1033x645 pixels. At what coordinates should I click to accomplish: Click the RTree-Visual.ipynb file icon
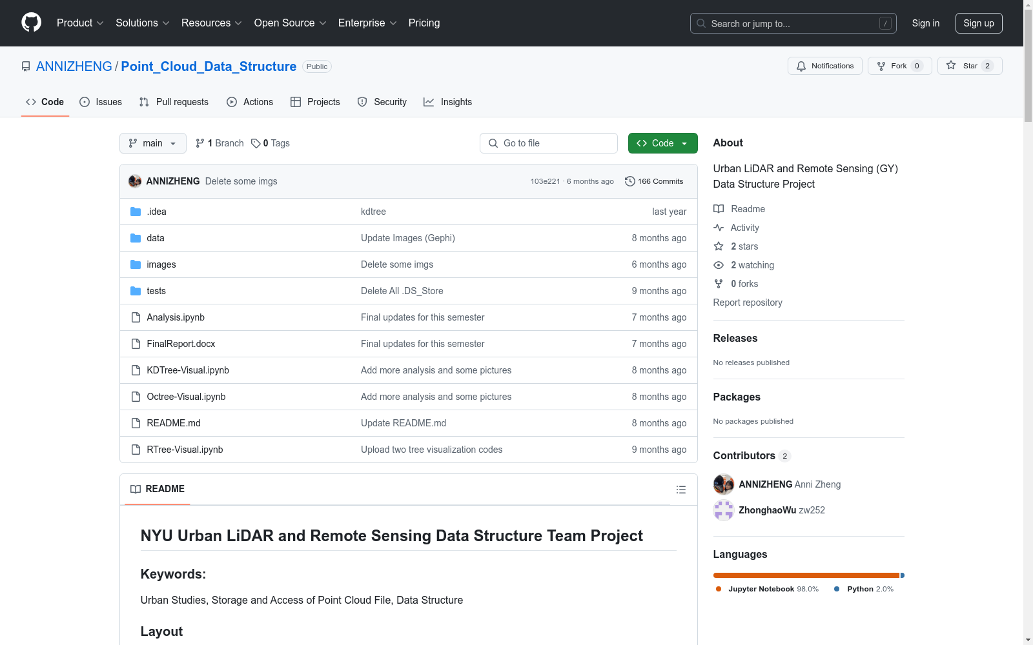136,450
